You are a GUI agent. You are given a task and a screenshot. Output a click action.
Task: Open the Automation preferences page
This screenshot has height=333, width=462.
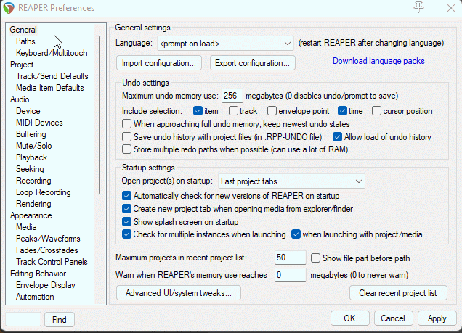tap(35, 297)
